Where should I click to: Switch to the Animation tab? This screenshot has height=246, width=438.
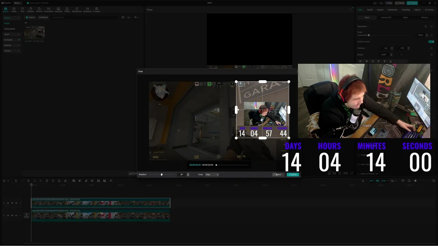coord(392,10)
